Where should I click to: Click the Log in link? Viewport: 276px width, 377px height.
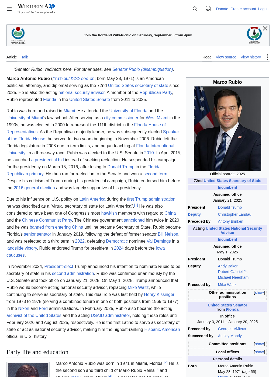click(263, 9)
